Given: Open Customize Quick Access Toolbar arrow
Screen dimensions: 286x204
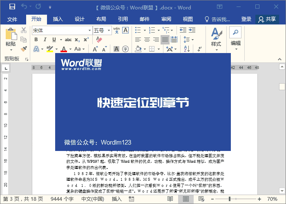Looking at the screenshot, I should pyautogui.click(x=50, y=7).
